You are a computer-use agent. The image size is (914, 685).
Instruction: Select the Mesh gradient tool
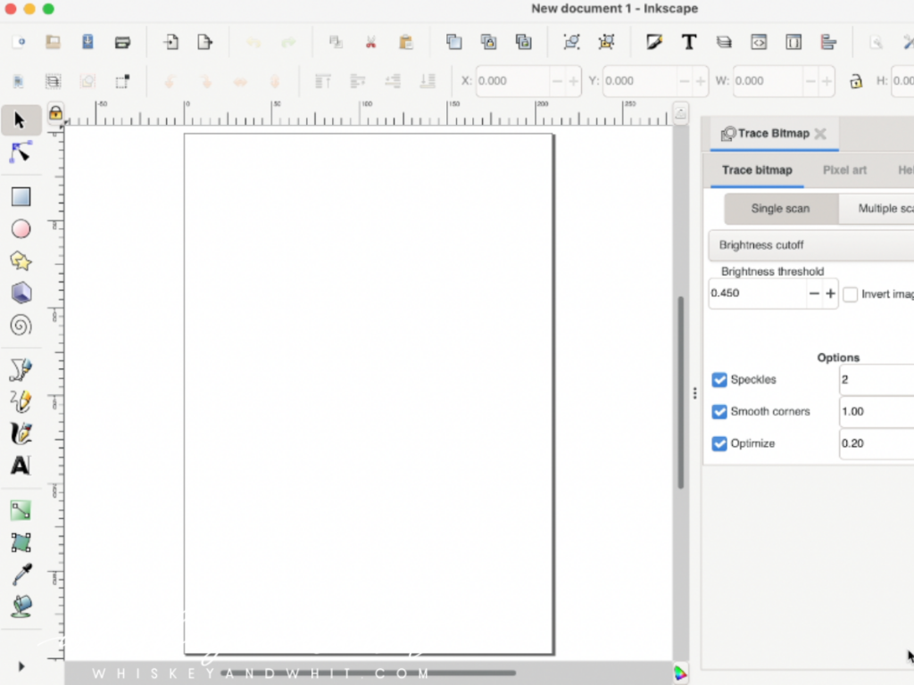click(21, 542)
